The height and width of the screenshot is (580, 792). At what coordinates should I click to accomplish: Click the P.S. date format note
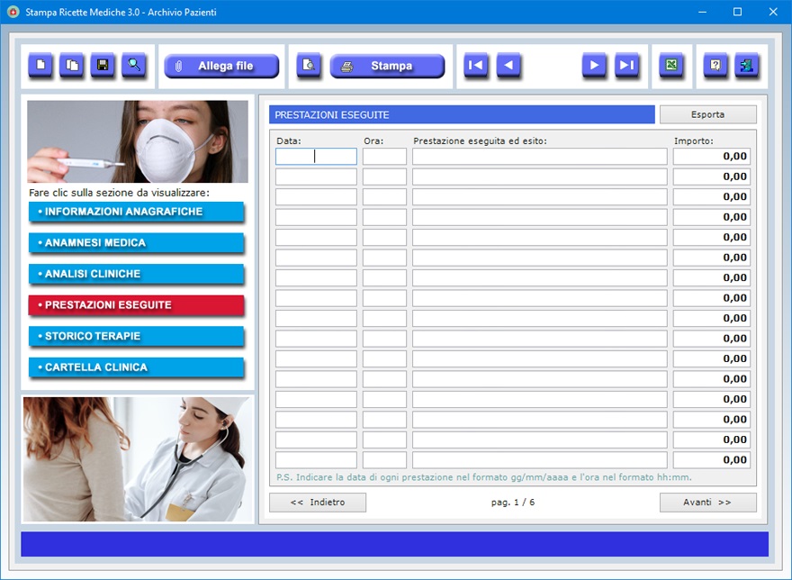click(484, 476)
